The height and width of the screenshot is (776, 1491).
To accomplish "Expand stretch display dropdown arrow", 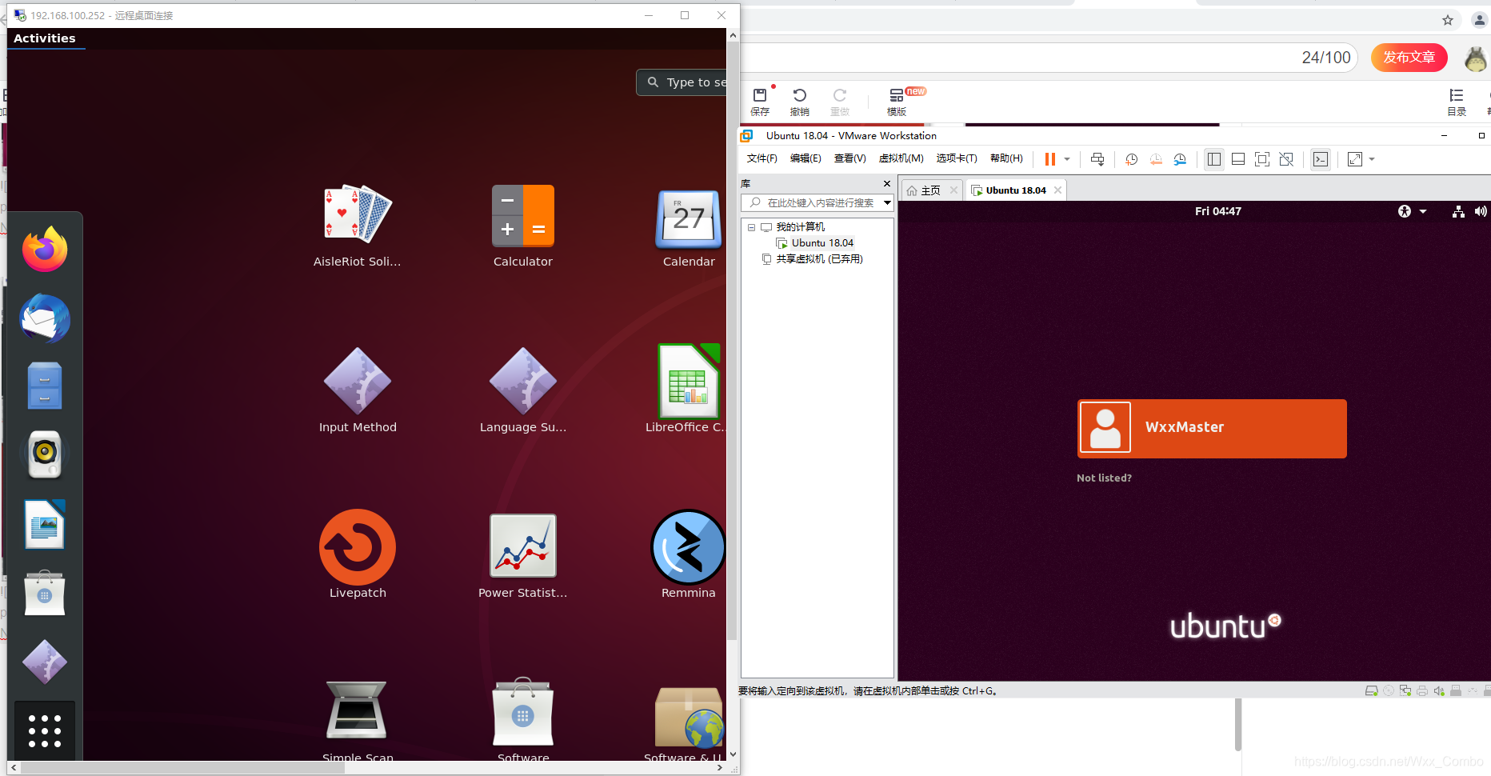I will click(x=1372, y=159).
